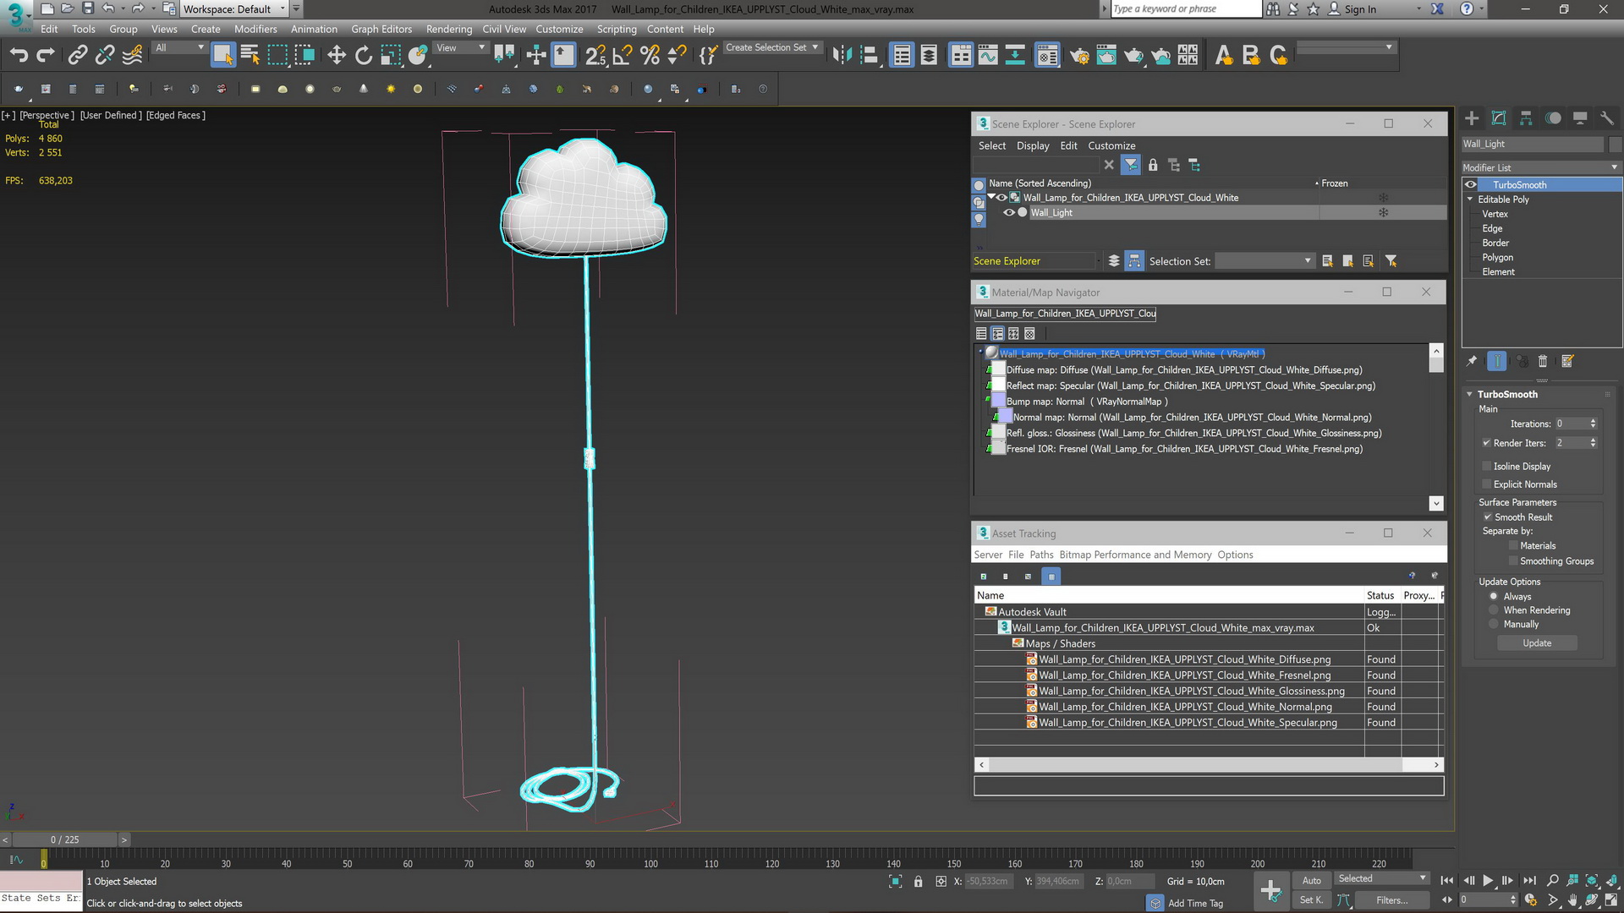Toggle the Angle Snap icon
Screen dimensions: 1624x913
(623, 56)
